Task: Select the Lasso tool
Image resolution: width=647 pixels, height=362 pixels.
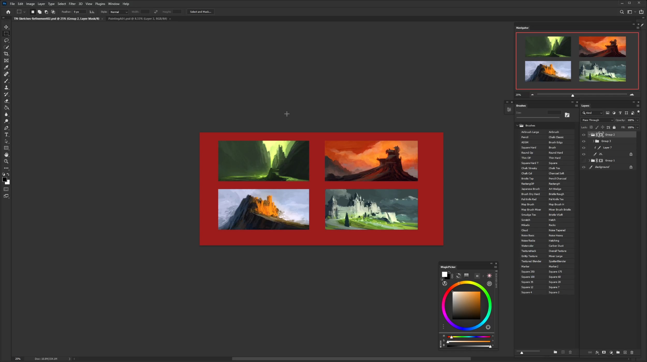Action: (6, 40)
